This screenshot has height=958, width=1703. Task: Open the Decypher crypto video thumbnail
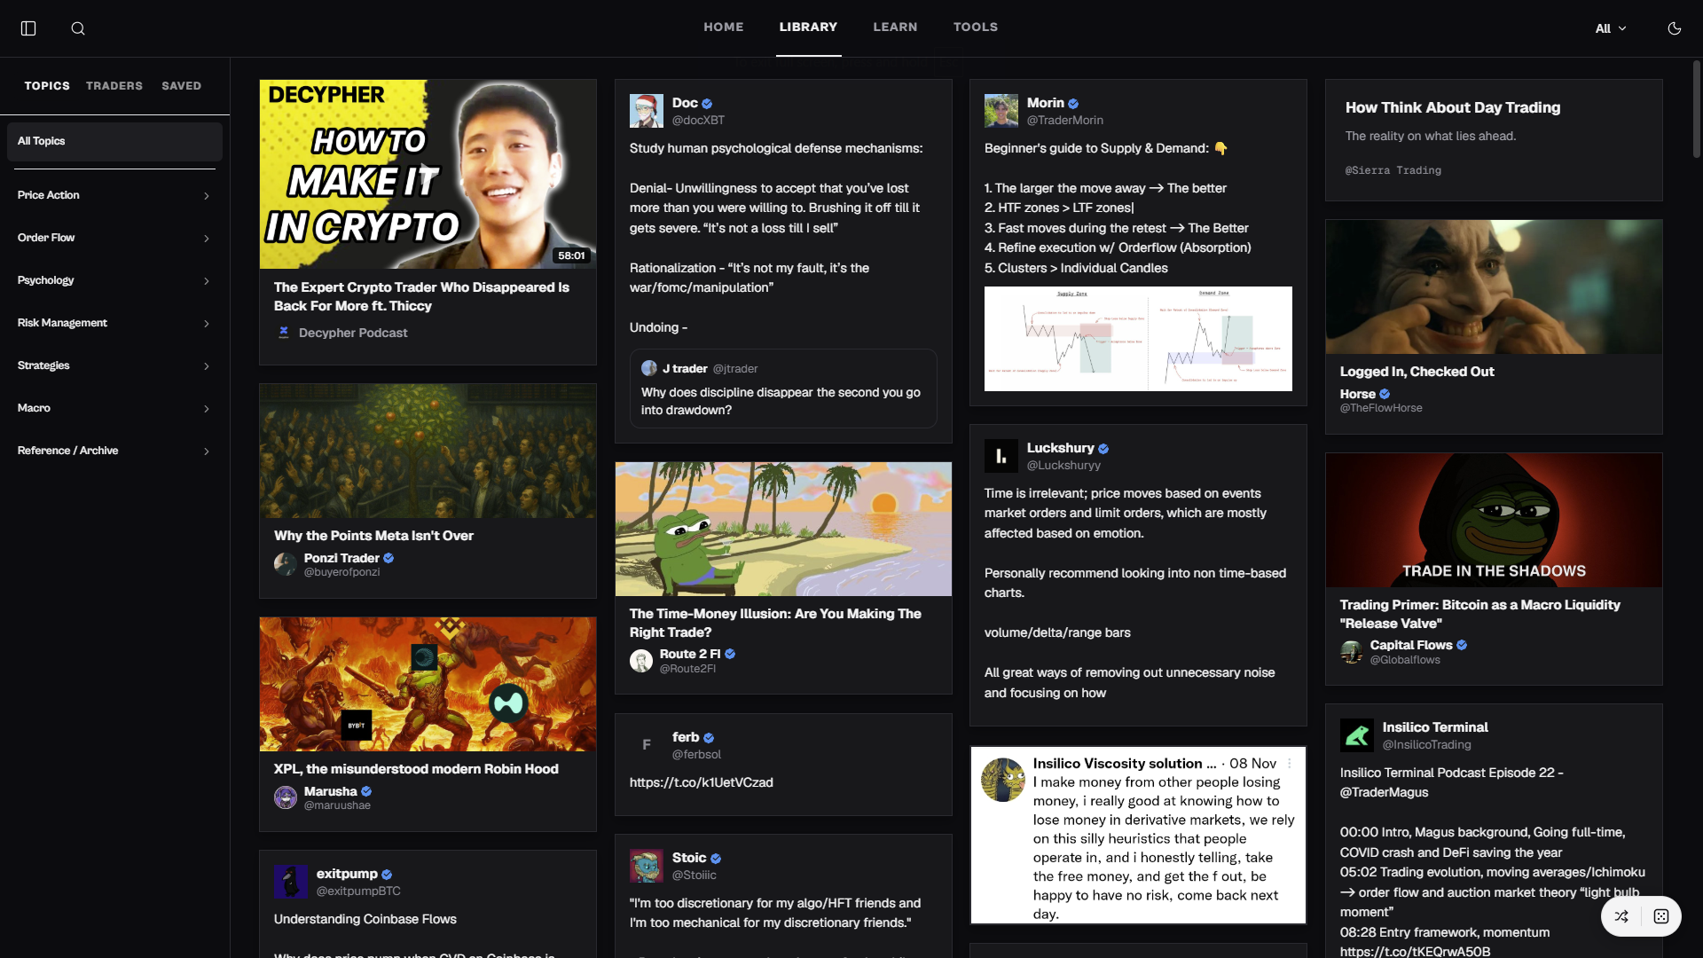coord(428,174)
